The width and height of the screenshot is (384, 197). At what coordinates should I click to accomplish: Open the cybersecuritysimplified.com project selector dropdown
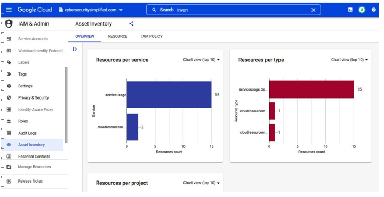(91, 10)
